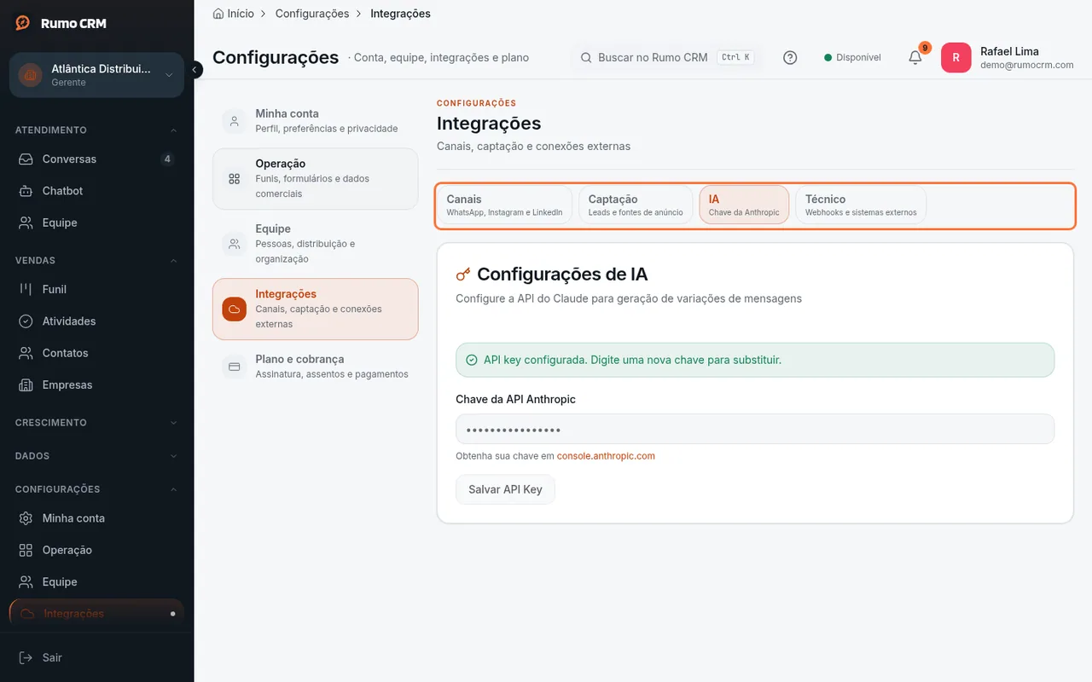Click the Conversas unread count 4 badge
The width and height of the screenshot is (1092, 682).
coord(167,159)
